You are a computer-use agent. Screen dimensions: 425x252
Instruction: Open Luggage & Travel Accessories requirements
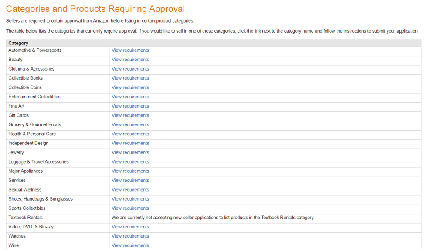(x=130, y=161)
